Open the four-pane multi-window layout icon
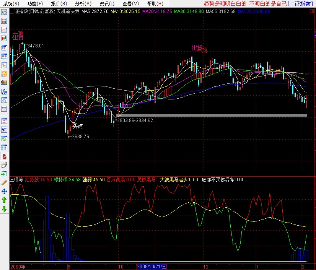The width and height of the screenshot is (316, 270). 4,148
